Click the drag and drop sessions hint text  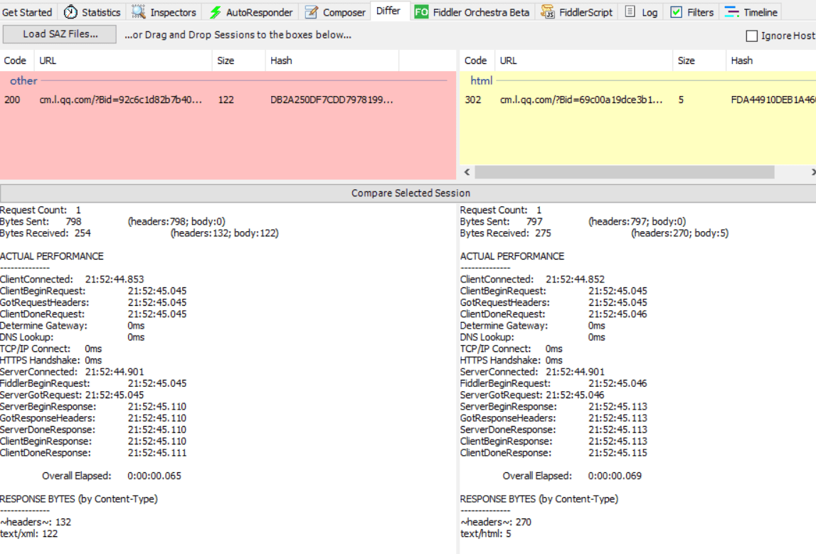point(238,35)
